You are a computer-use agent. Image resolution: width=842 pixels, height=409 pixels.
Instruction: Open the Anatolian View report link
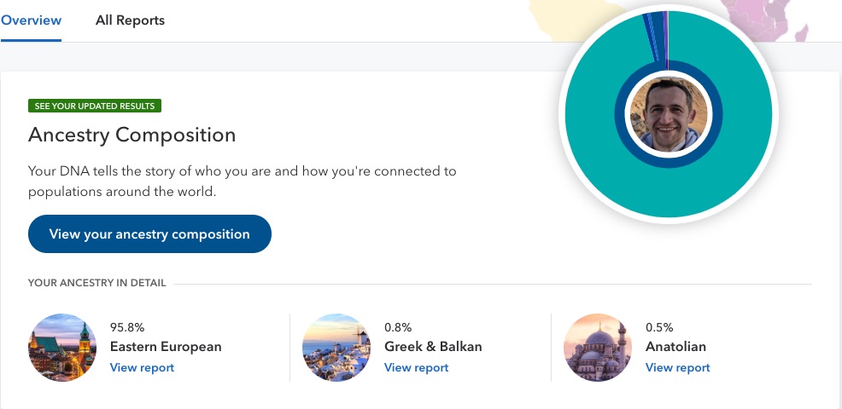(x=678, y=368)
